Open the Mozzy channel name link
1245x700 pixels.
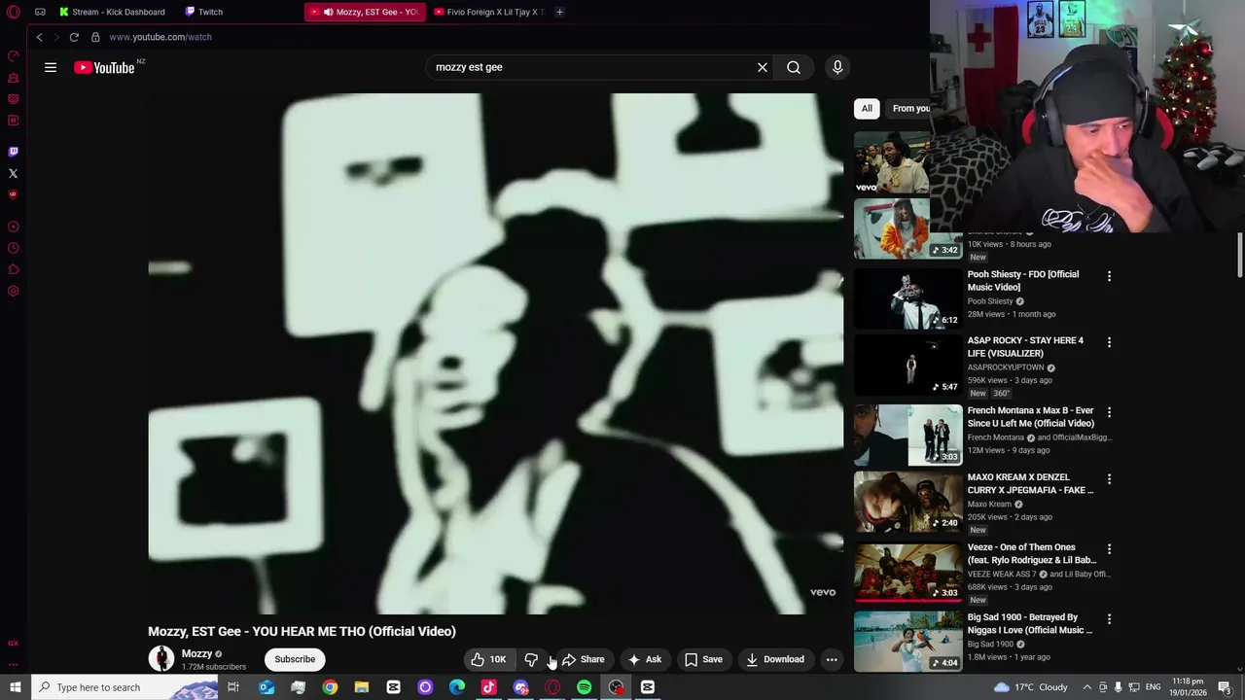[196, 653]
